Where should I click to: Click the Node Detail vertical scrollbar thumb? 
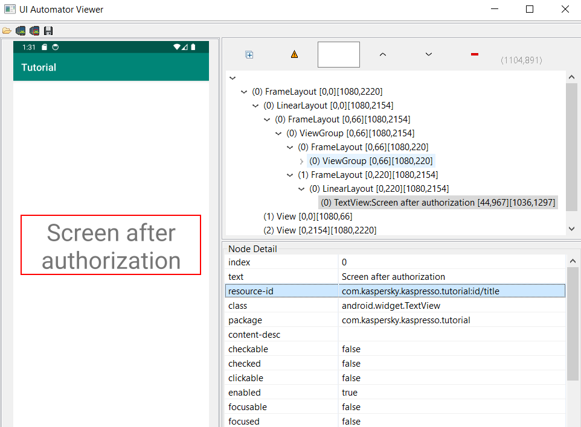tap(573, 323)
